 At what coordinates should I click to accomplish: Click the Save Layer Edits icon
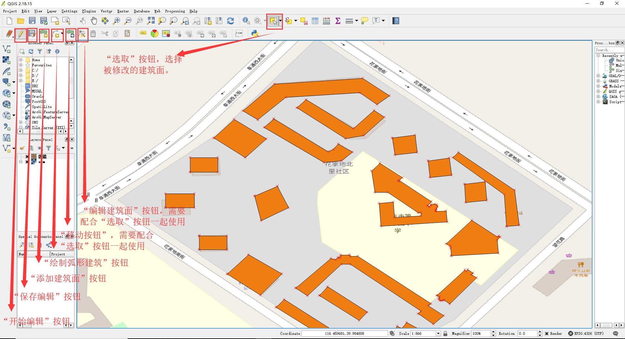[32, 34]
